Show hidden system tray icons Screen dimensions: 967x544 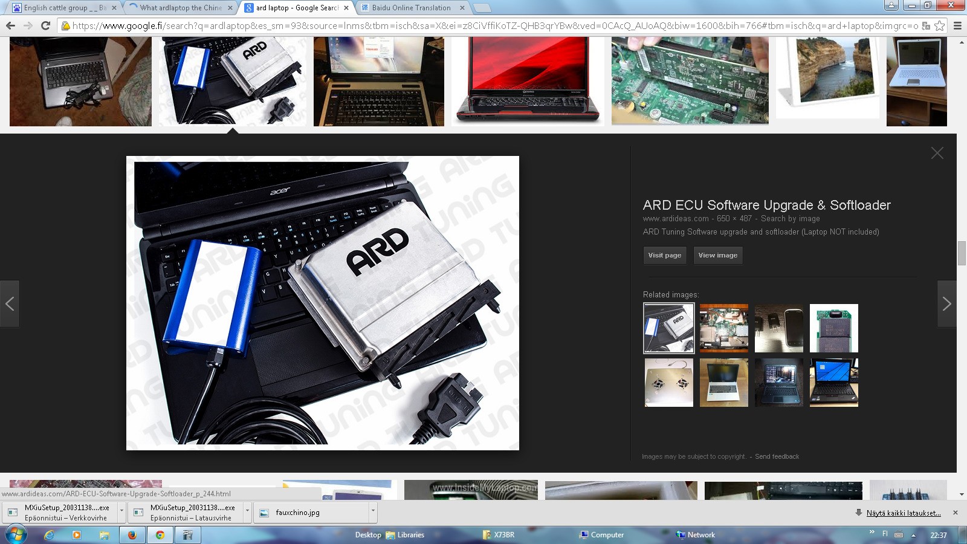pyautogui.click(x=914, y=535)
